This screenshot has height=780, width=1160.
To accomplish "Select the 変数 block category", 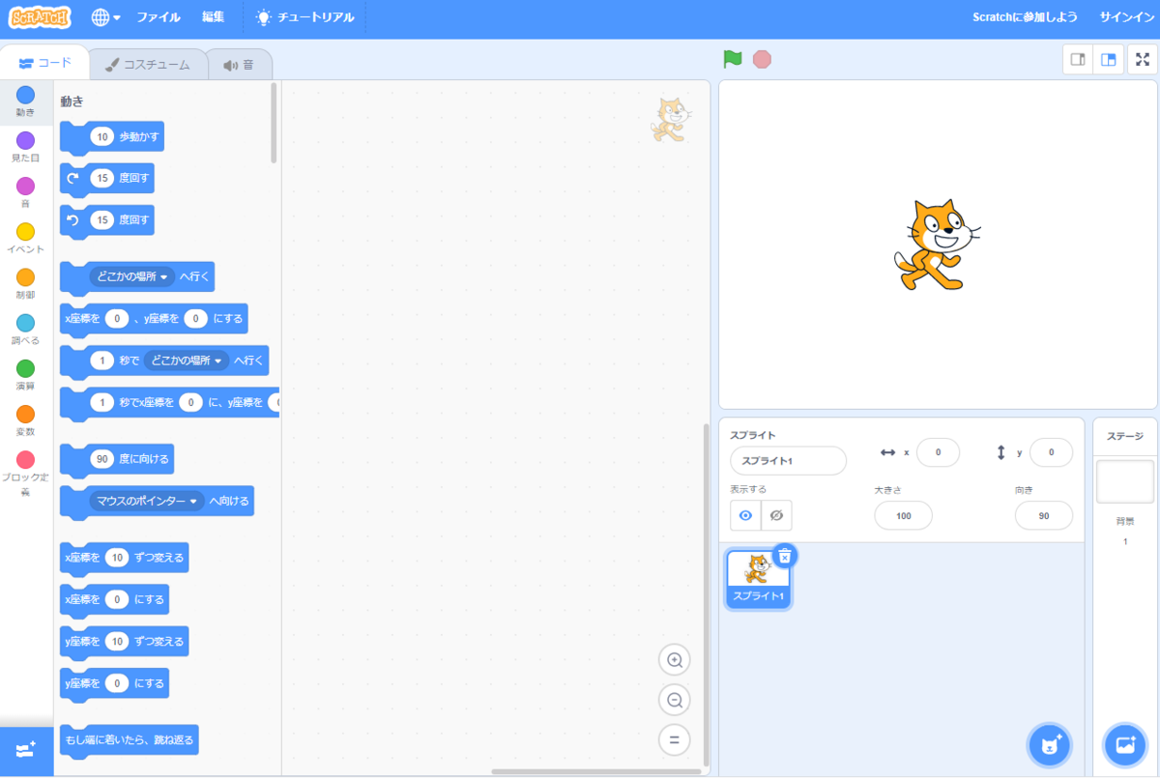I will pos(25,420).
